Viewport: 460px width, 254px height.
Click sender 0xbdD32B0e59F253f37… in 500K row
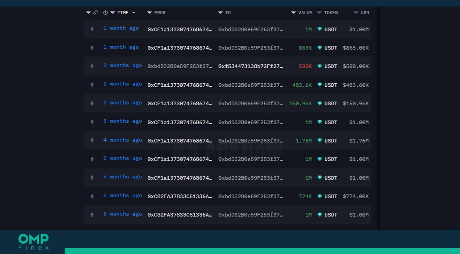tap(180, 66)
